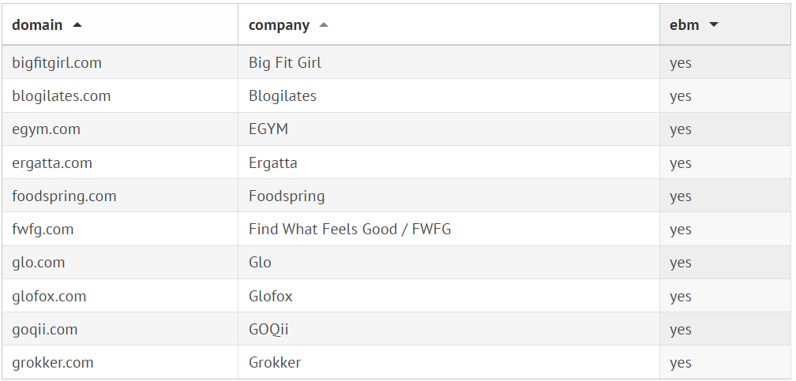Select the glofox.com domain cell

tap(49, 297)
